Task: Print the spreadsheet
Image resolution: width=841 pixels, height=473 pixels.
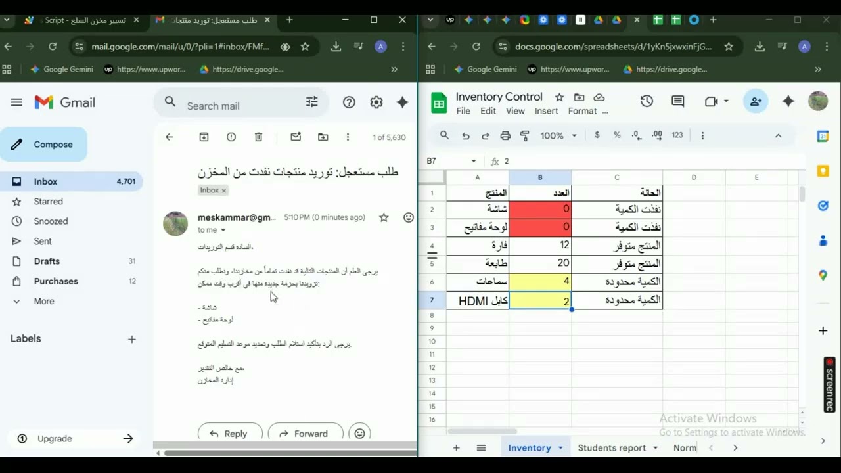Action: coord(505,135)
